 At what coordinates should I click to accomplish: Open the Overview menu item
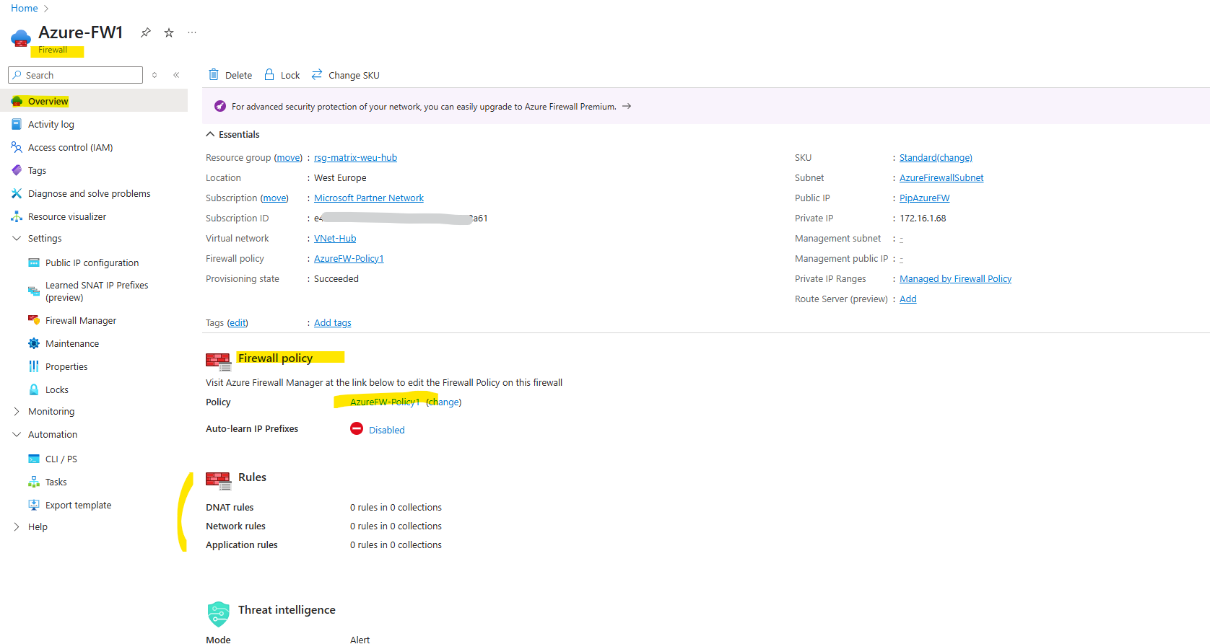[94, 101]
